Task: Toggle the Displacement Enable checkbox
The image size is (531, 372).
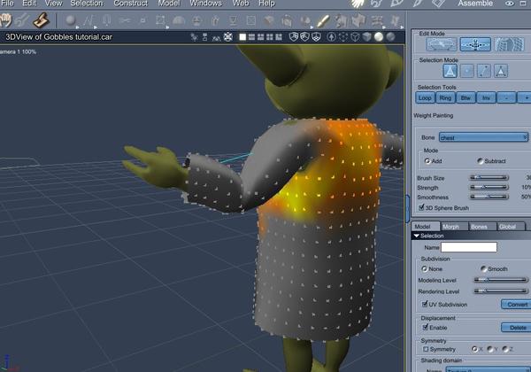Action: 426,328
